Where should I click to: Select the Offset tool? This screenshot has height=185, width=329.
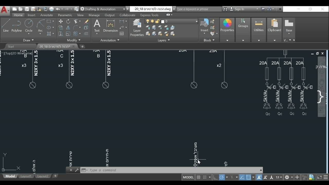pos(86,34)
